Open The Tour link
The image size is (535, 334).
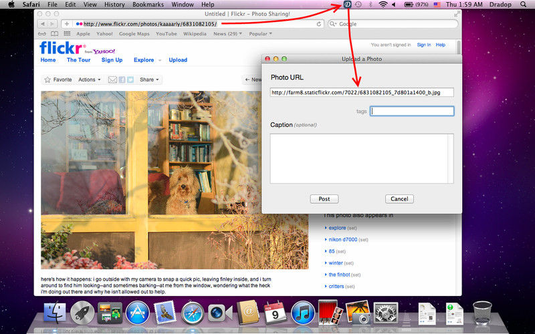(78, 60)
